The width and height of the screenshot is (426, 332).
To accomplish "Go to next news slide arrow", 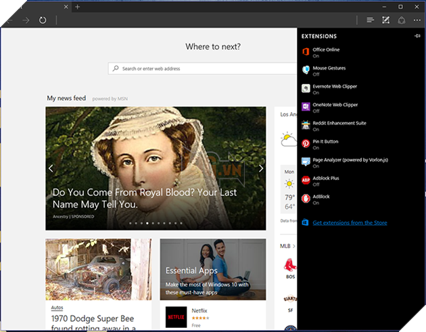I will tap(261, 168).
